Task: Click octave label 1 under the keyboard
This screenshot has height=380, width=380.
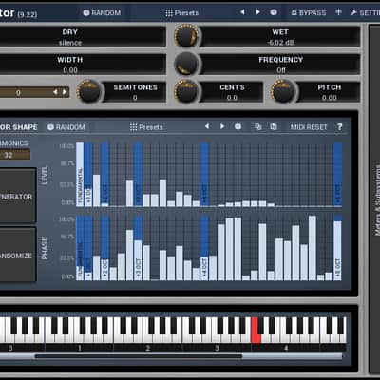Action: click(80, 348)
